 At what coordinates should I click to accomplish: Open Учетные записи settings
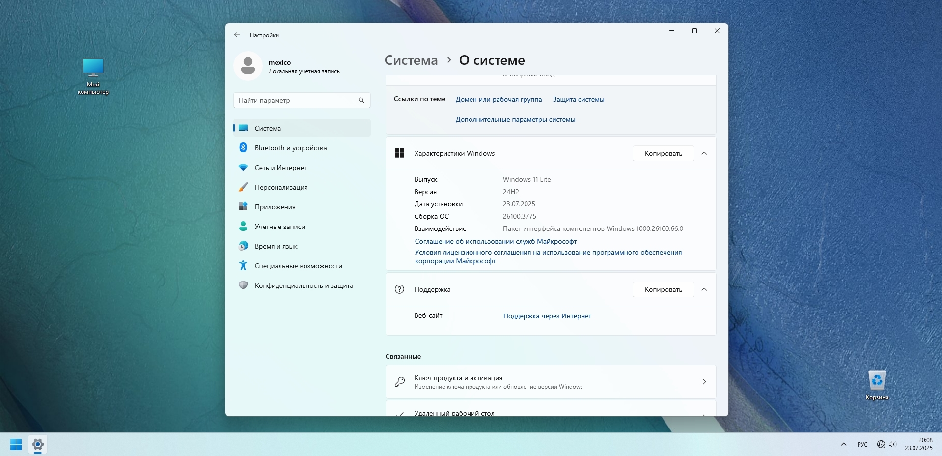(x=302, y=227)
